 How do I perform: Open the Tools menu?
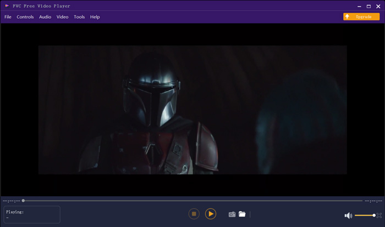79,17
